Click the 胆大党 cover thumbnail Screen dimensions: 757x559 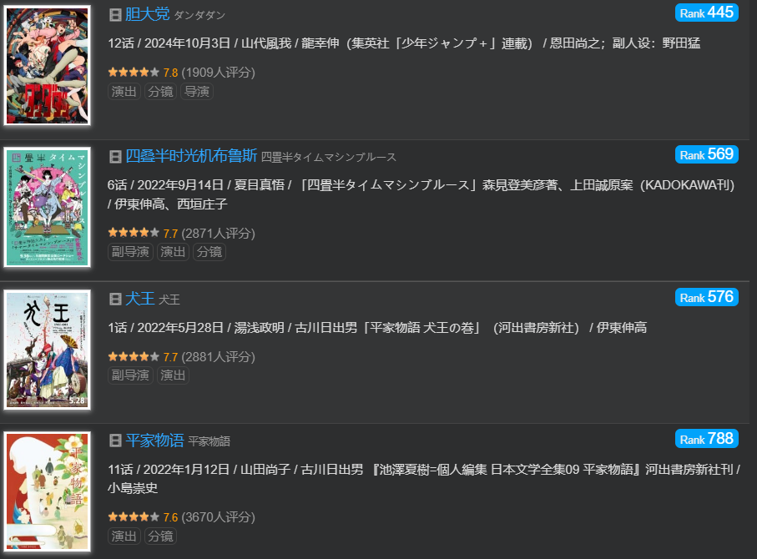(47, 66)
